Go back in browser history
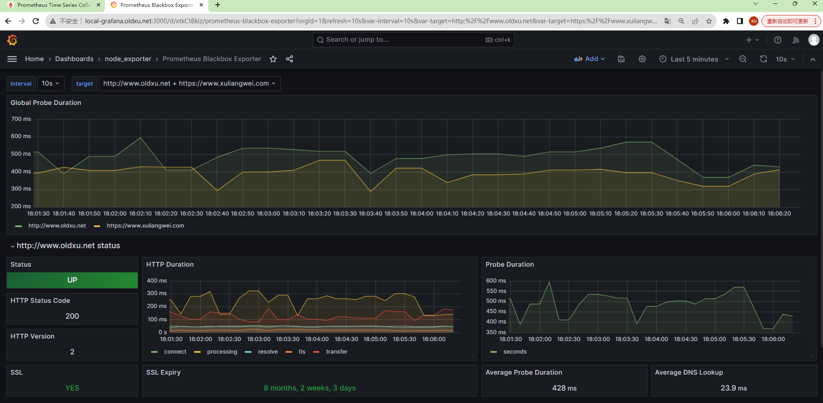The width and height of the screenshot is (823, 403). point(8,21)
